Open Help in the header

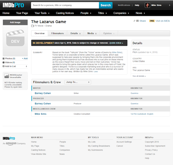pyautogui.click(x=137, y=5)
